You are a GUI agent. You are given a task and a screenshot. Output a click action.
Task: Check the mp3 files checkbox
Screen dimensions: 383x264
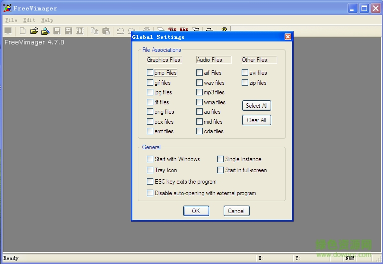point(200,92)
